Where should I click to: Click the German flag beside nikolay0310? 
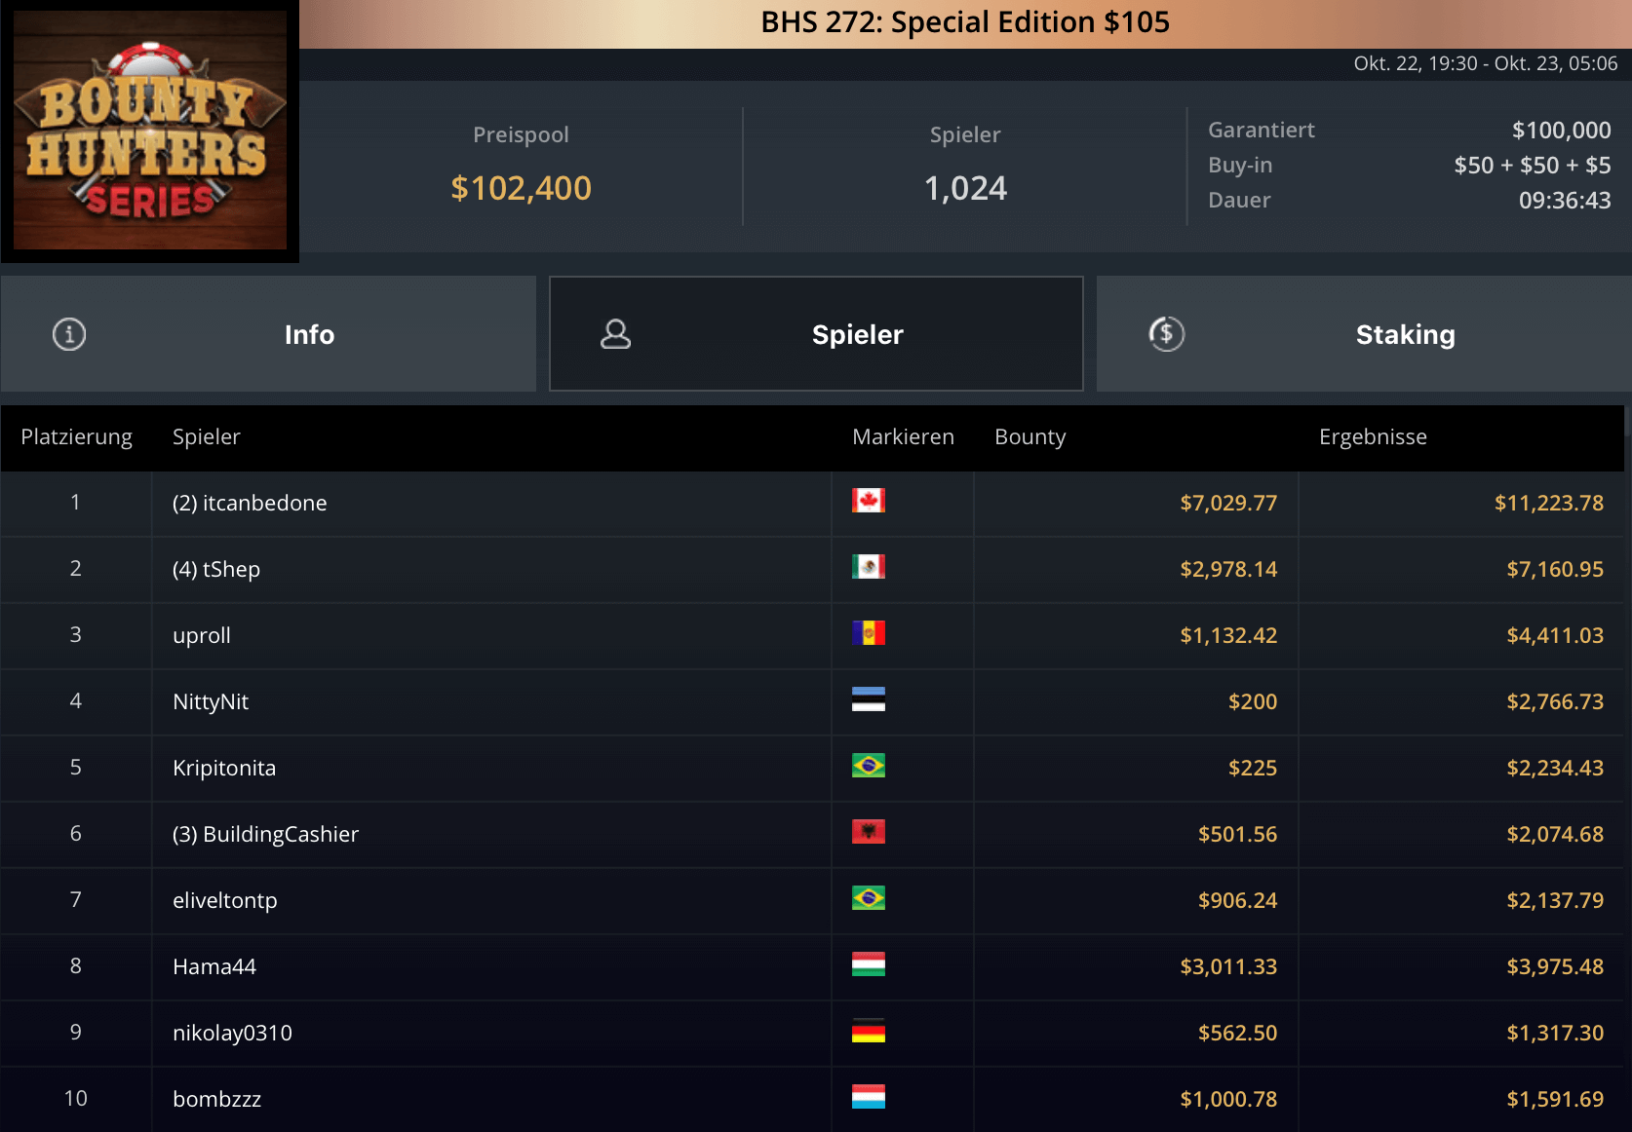point(868,1031)
